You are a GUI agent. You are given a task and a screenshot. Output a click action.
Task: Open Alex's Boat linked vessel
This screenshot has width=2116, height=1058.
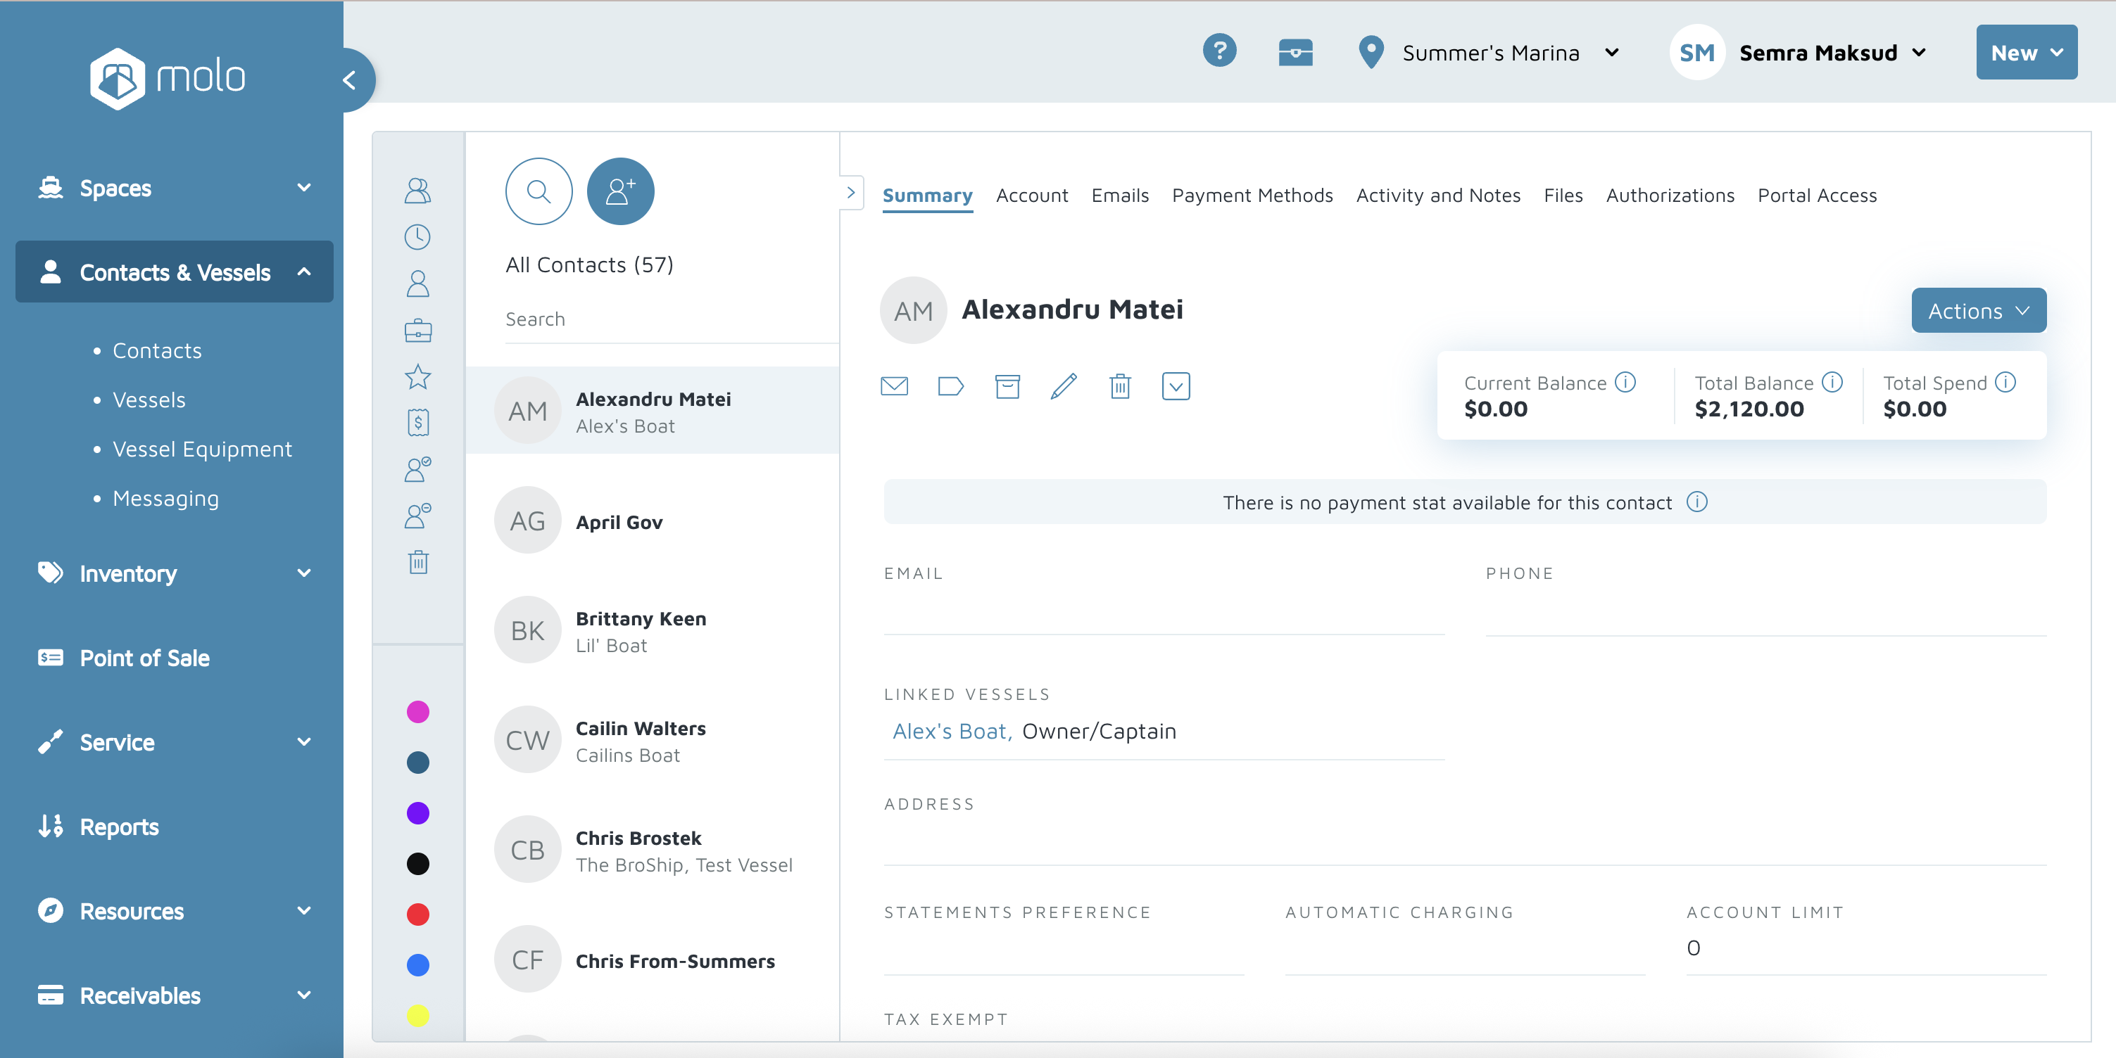tap(950, 730)
